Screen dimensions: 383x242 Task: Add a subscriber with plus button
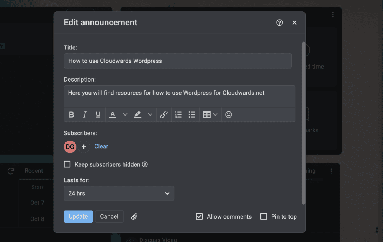[84, 147]
